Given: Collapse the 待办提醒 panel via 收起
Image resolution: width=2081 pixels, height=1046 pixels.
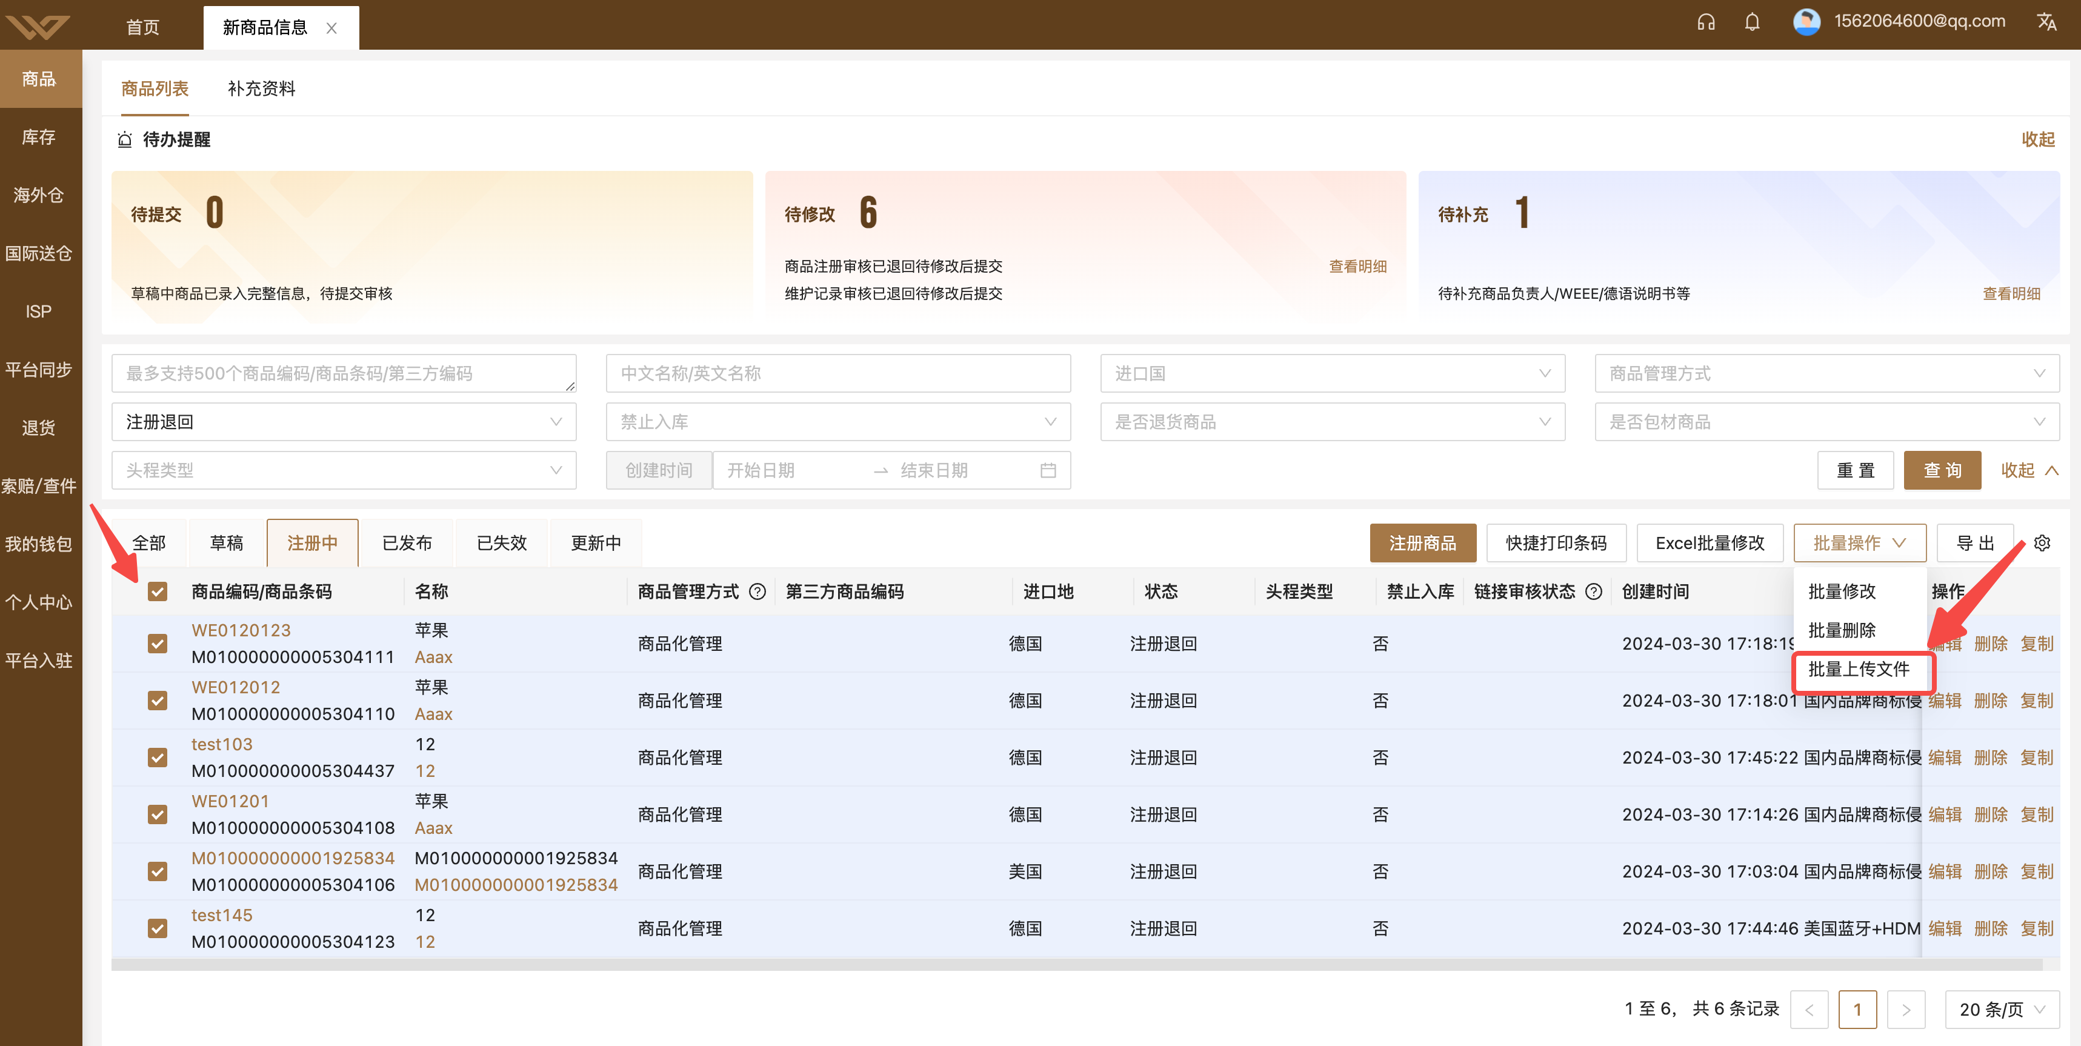Looking at the screenshot, I should tap(2037, 139).
